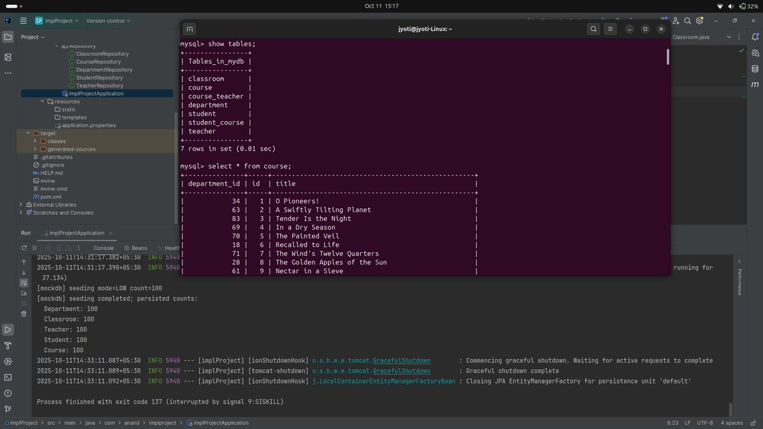Open the Services tool window icon
Viewport: 763px width, 429px height.
point(8,362)
